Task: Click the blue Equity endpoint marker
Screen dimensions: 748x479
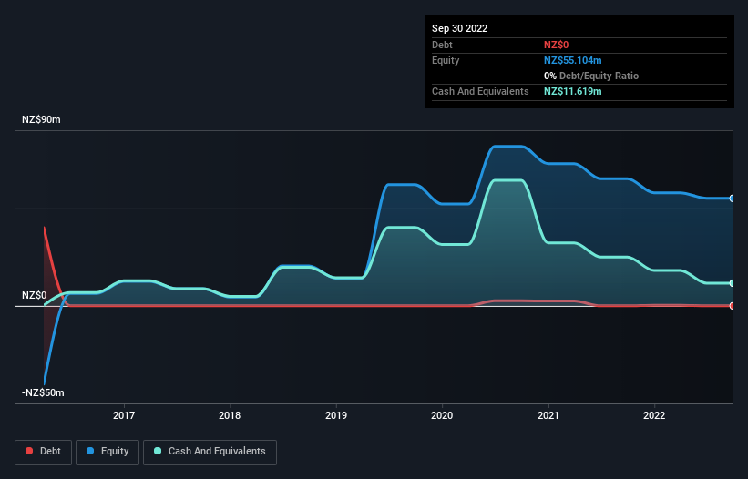Action: (733, 199)
